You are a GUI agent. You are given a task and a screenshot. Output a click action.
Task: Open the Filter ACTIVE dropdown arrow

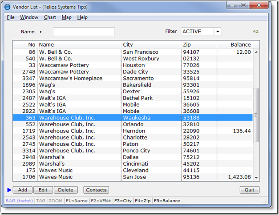click(218, 32)
